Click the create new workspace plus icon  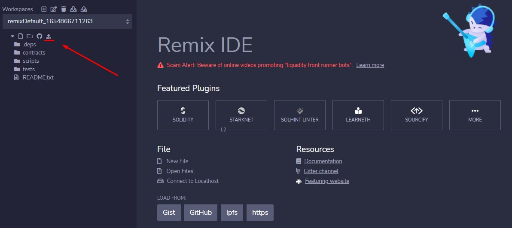44,9
